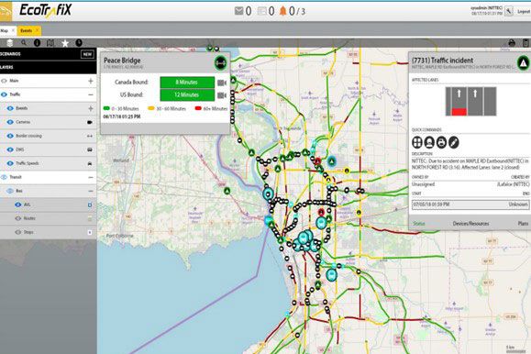Viewport: 531px width, 354px height.
Task: Click the incident start/end date field
Action: click(470, 205)
